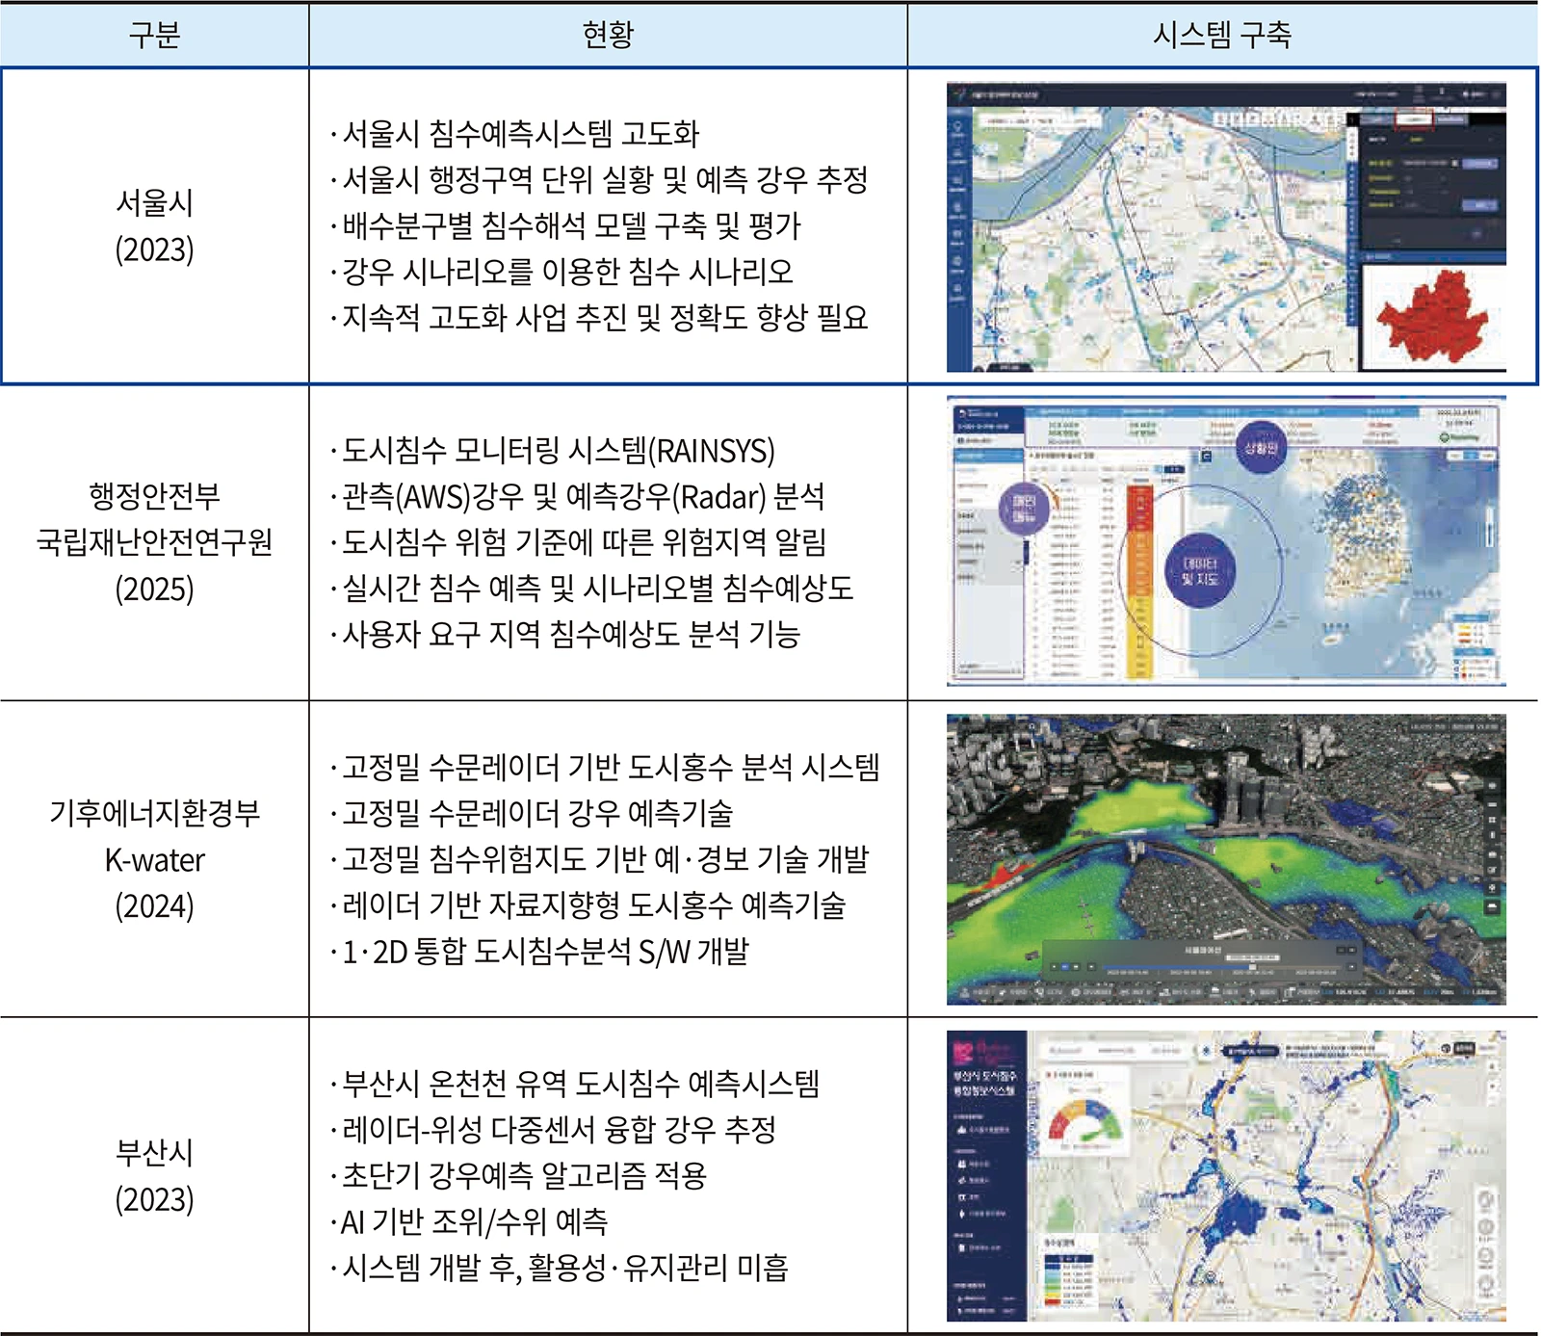Click the risk gauge dial in Busan screenshot

click(1084, 1121)
